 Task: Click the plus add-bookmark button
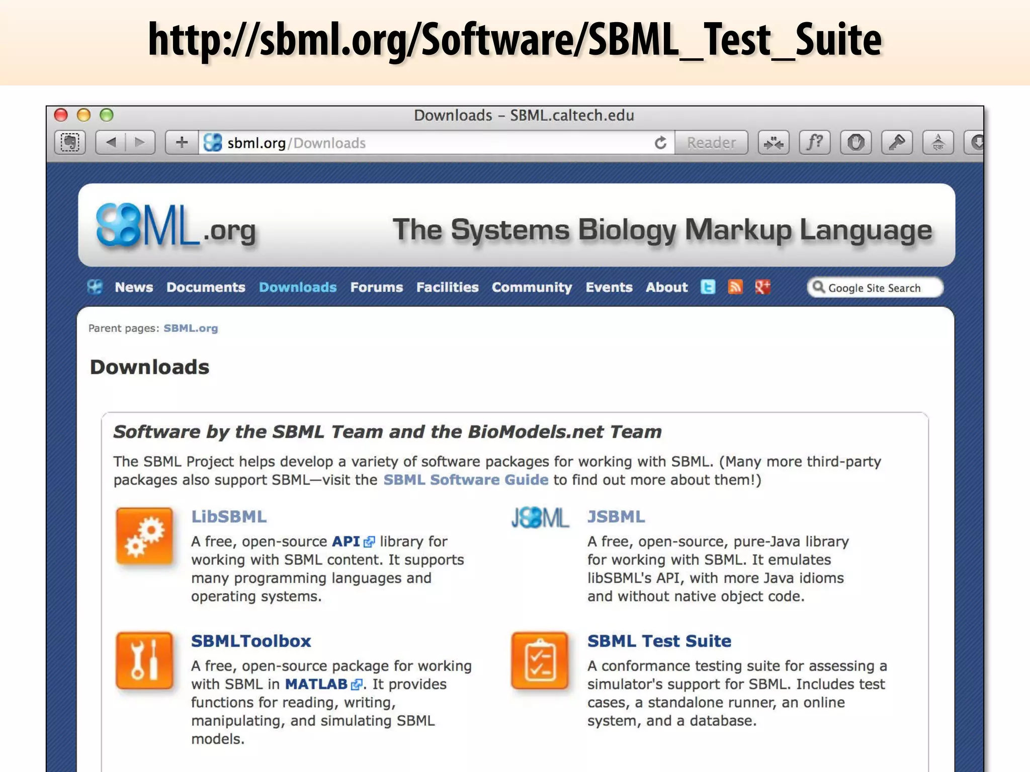click(182, 143)
